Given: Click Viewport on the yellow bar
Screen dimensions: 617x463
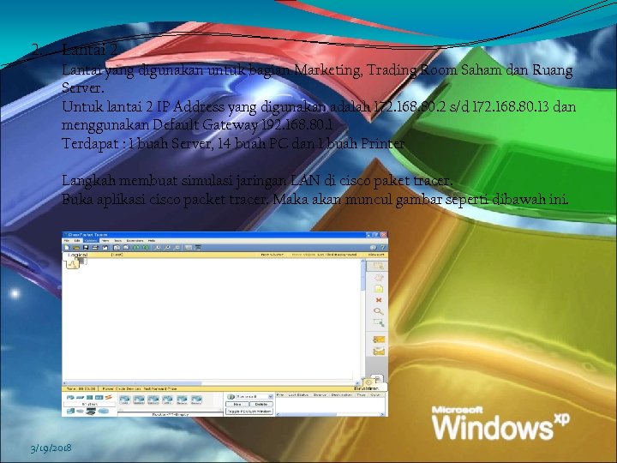Looking at the screenshot, I should coord(376,255).
